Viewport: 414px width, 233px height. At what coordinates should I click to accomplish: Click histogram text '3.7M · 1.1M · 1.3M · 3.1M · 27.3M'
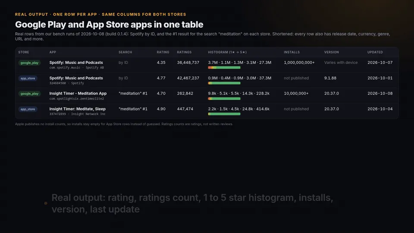[239, 63]
